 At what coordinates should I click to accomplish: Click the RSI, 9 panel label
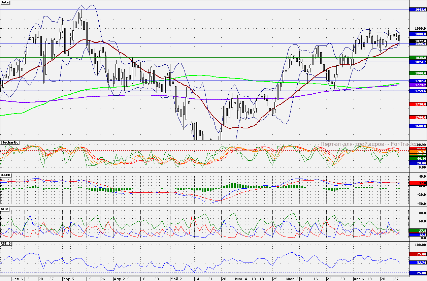6,243
